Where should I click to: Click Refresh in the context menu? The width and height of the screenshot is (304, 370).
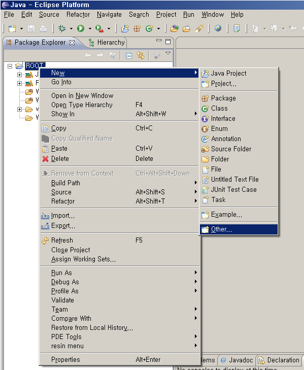pyautogui.click(x=119, y=240)
